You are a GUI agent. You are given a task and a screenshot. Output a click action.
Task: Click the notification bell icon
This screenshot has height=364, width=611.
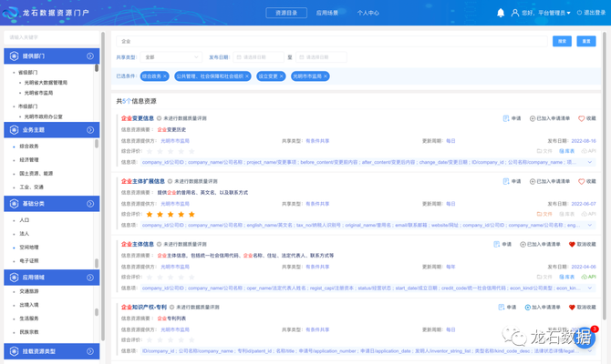click(500, 13)
